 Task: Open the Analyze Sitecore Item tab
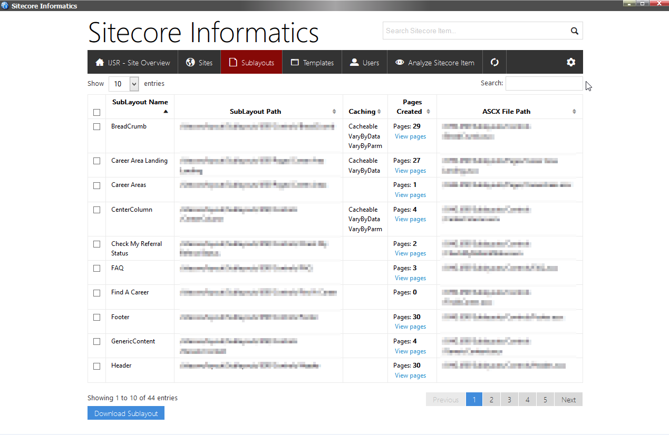(x=435, y=62)
